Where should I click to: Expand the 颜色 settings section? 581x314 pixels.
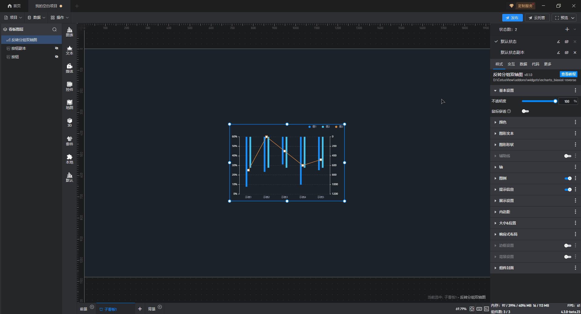coord(503,122)
